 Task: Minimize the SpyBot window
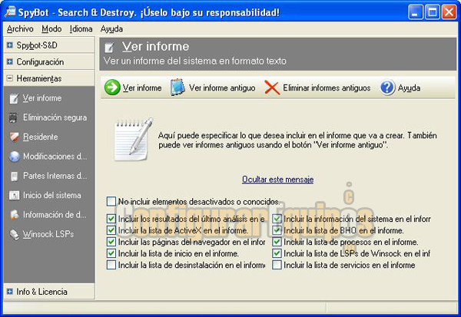click(x=415, y=12)
